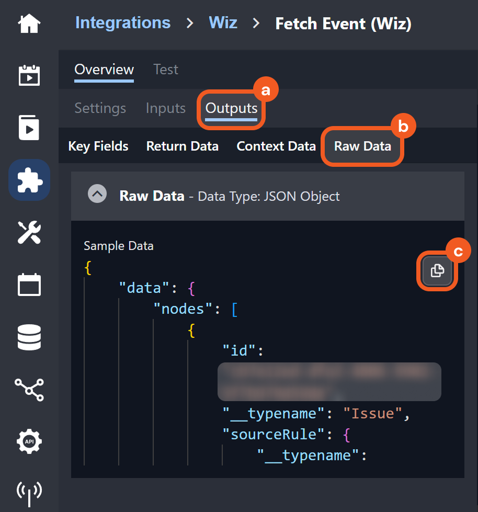This screenshot has height=512, width=478.
Task: Navigate to Wiz breadcrumb link
Action: [223, 23]
